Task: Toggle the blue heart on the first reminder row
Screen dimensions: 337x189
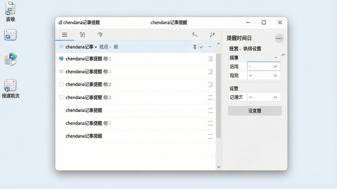Action: pos(61,58)
